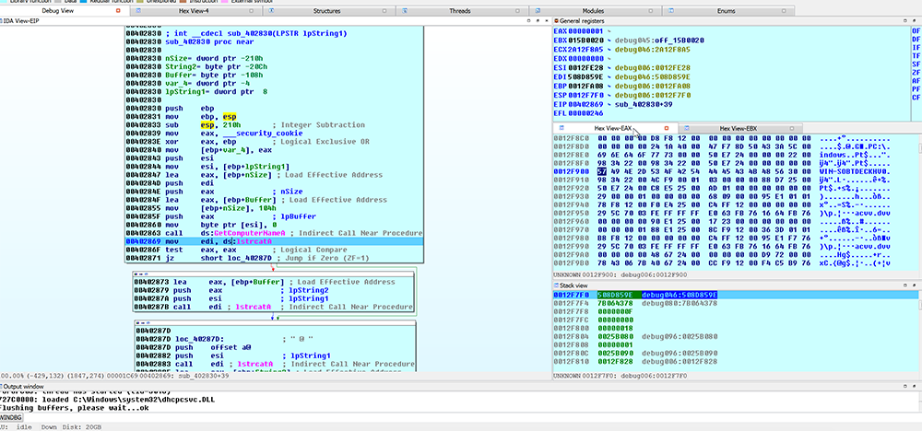Switch to the Hex View-EBX tab
The image size is (922, 431).
click(x=739, y=127)
